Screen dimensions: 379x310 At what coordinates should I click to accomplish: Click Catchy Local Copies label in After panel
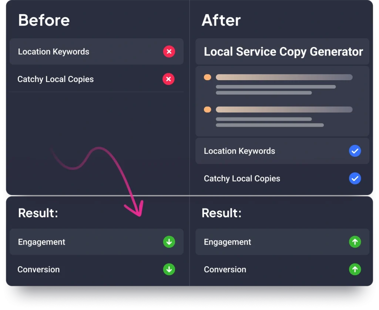point(242,178)
